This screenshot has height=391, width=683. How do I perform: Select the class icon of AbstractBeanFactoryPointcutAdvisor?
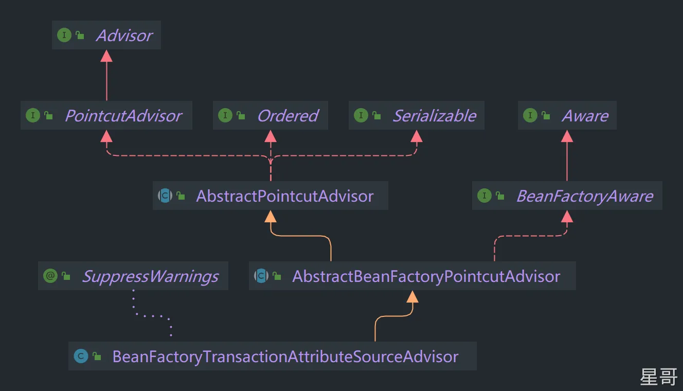point(261,276)
